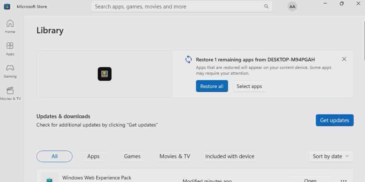Click the restore sync icon in banner
The width and height of the screenshot is (365, 182).
coord(189,59)
